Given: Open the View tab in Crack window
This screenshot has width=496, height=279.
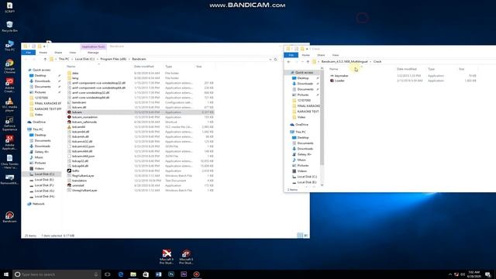Looking at the screenshot, I should click(336, 55).
